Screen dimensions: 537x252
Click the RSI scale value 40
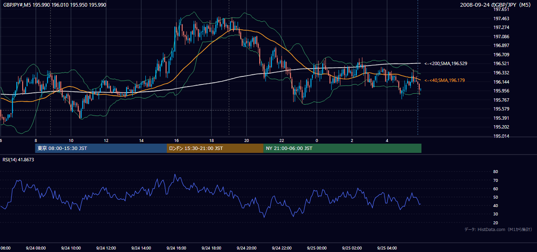click(x=495, y=205)
